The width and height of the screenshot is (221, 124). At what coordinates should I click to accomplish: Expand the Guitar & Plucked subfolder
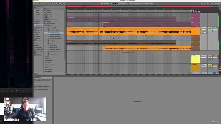coord(46,64)
